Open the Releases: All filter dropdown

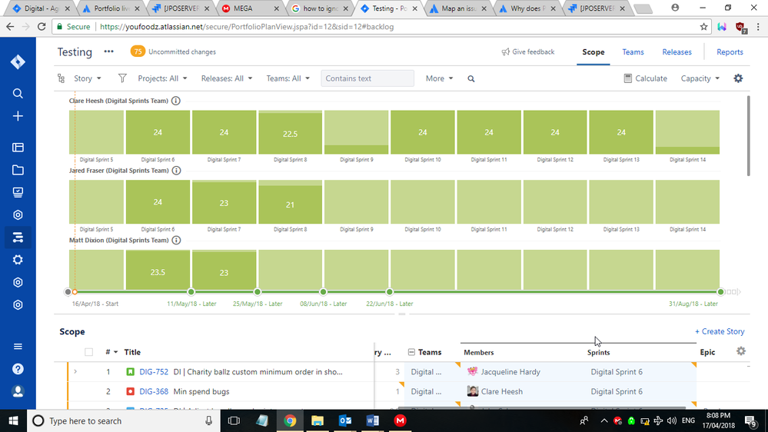[x=227, y=78]
